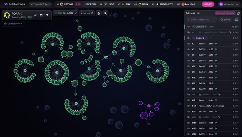Copy the ROAR token address
242x137 pixels.
(x=21, y=14)
